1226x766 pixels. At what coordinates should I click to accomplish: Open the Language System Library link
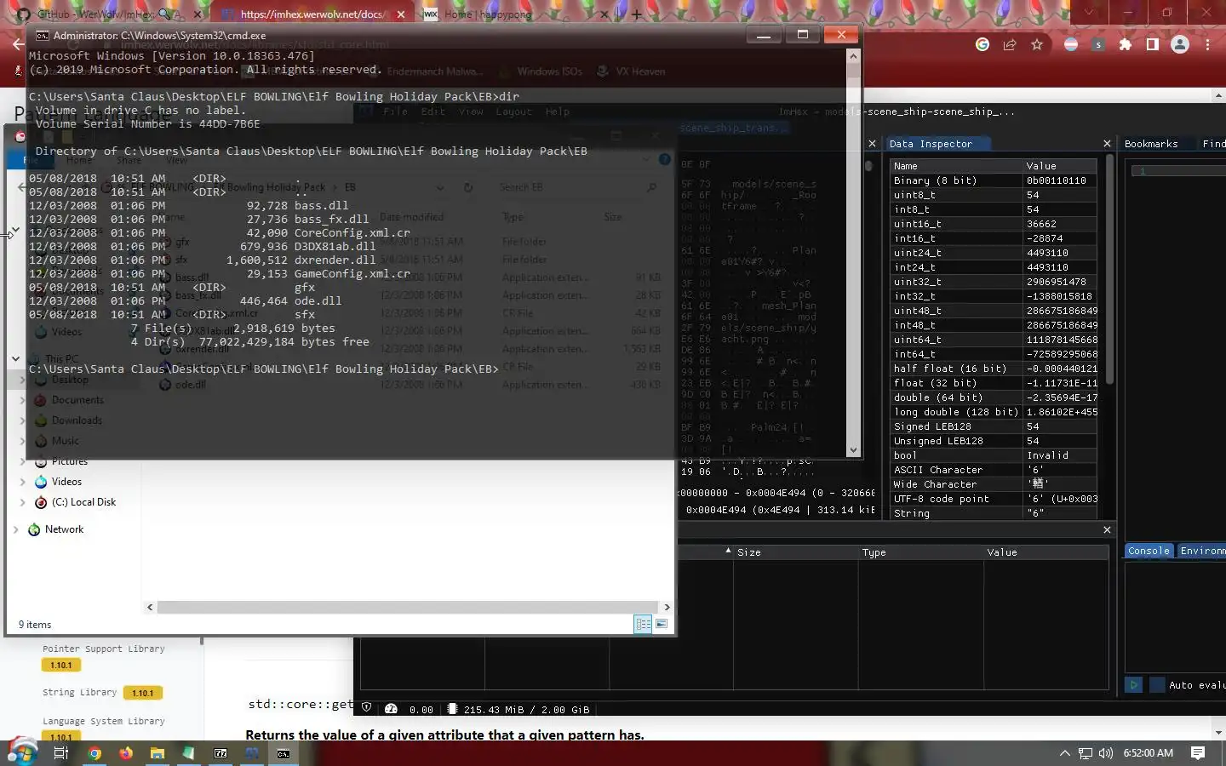coord(103,721)
